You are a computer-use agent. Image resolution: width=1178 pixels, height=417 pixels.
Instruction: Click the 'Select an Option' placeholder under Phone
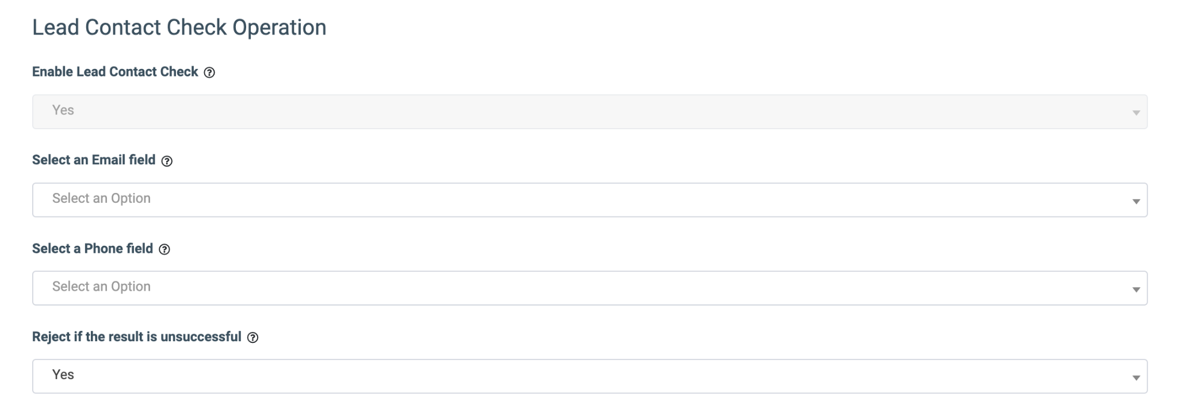pyautogui.click(x=101, y=287)
